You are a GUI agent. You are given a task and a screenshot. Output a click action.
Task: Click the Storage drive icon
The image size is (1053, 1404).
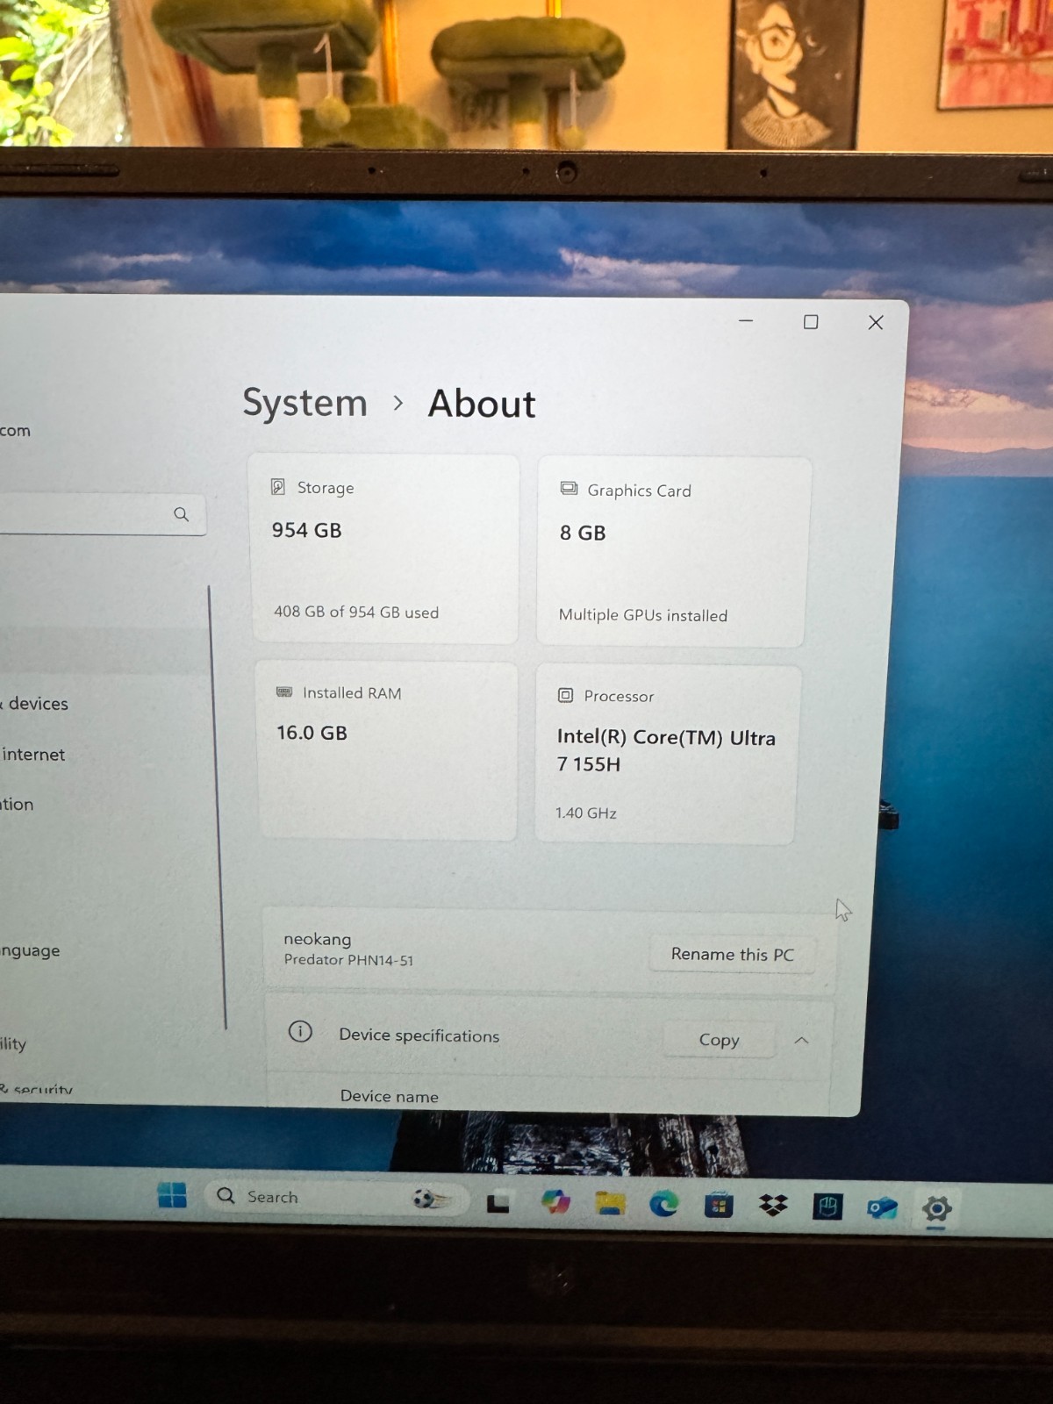[278, 486]
